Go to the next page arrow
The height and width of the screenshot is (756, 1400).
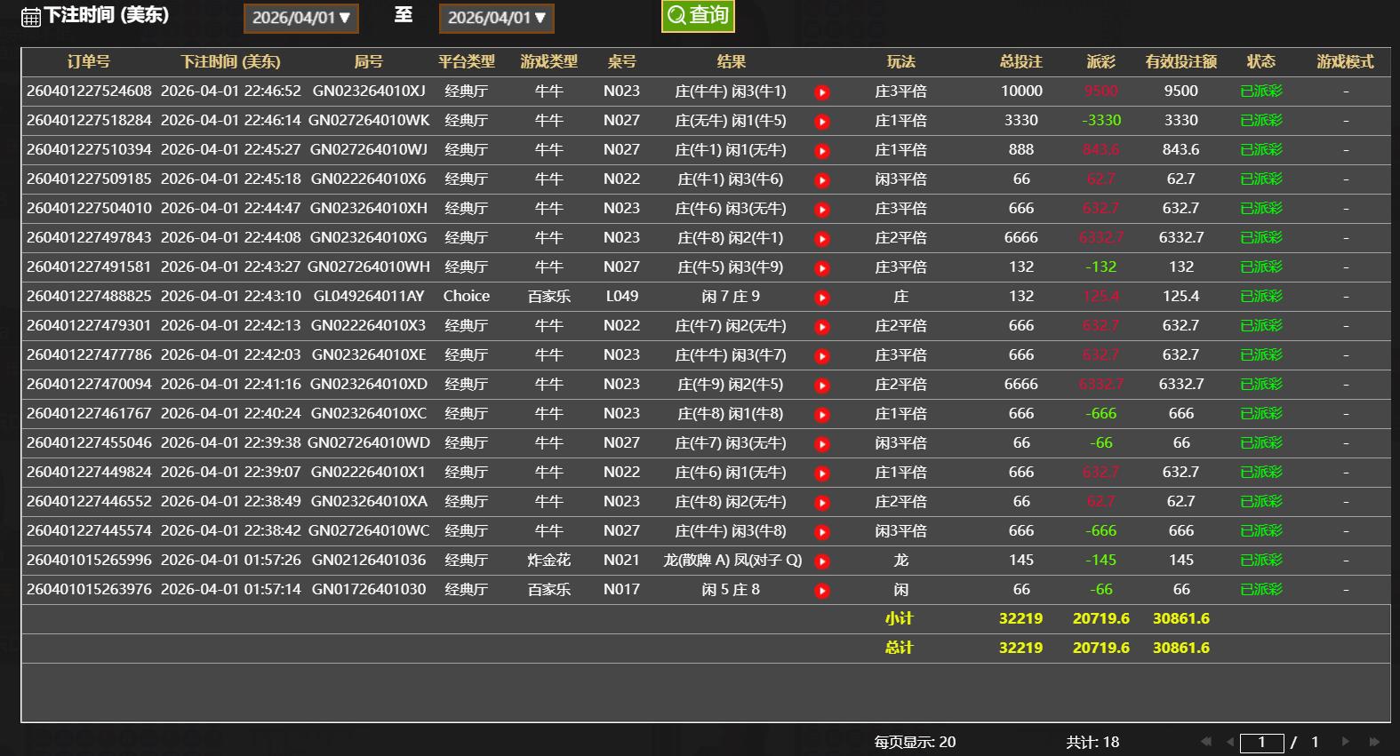point(1346,742)
